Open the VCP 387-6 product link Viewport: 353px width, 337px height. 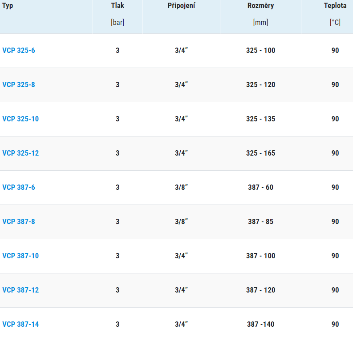point(19,187)
